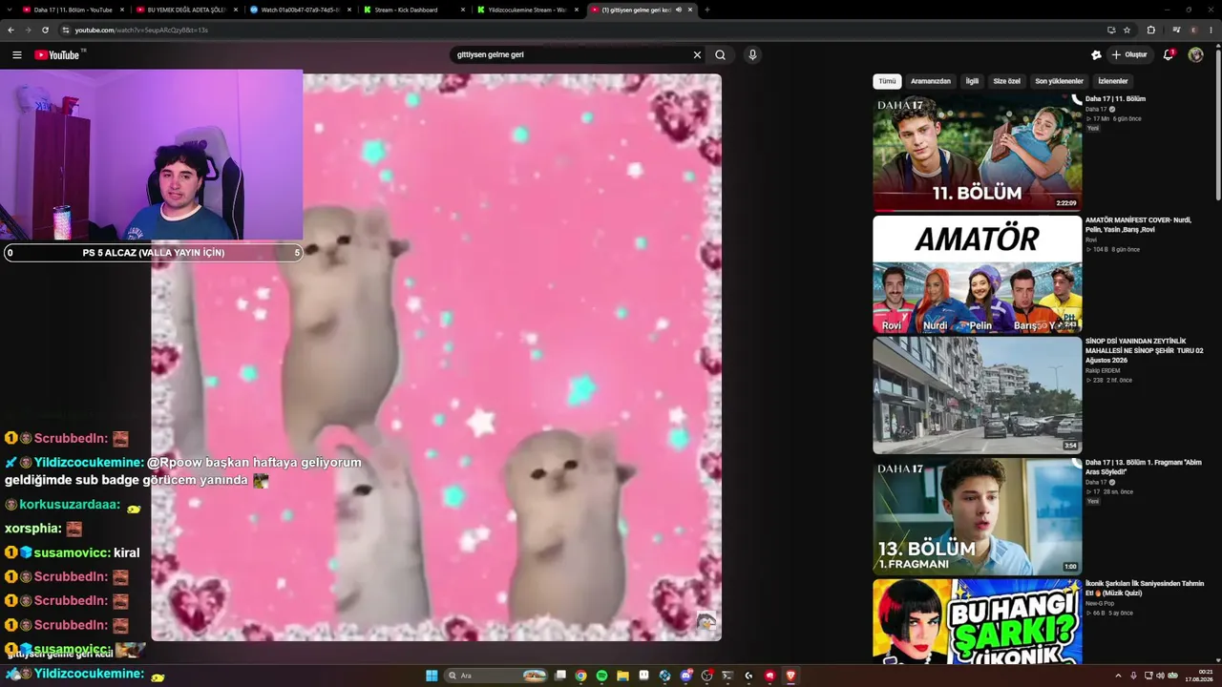Viewport: 1222px width, 687px height.
Task: Open the browser profile E avatar
Action: pos(1193,30)
